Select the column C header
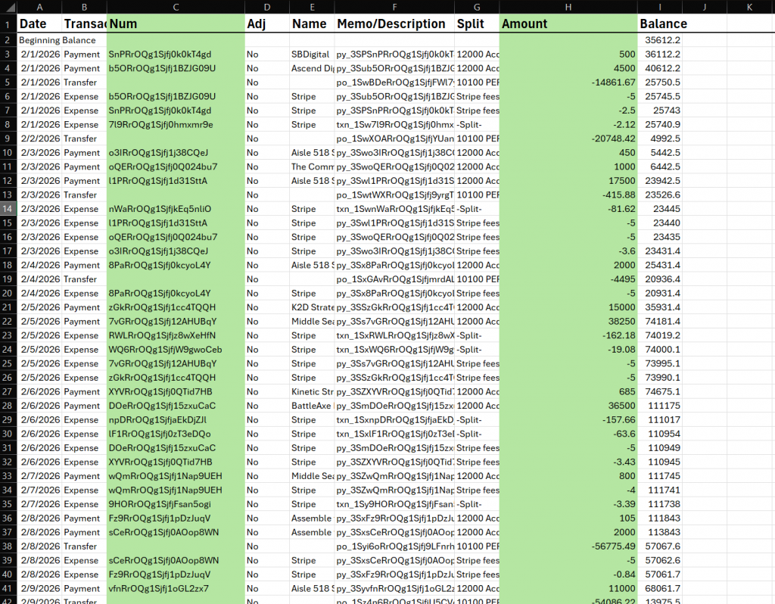This screenshot has width=775, height=604. [175, 7]
